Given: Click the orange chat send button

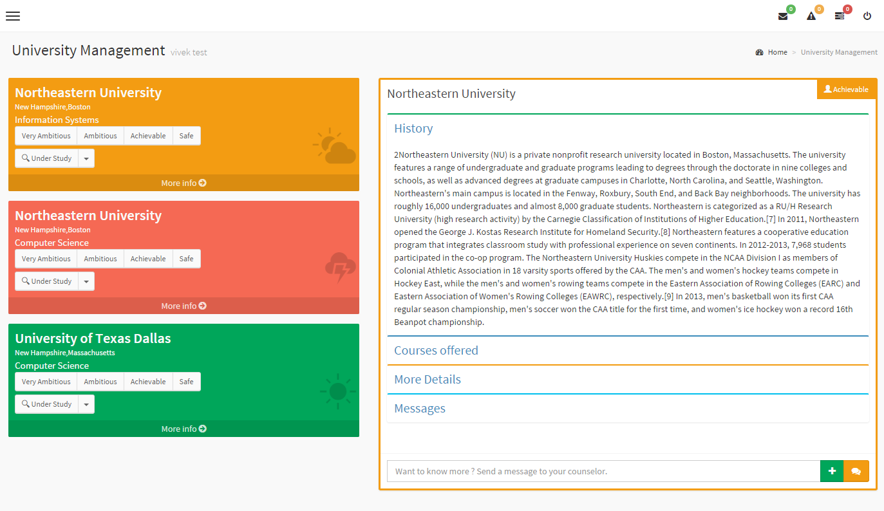Looking at the screenshot, I should pos(856,471).
